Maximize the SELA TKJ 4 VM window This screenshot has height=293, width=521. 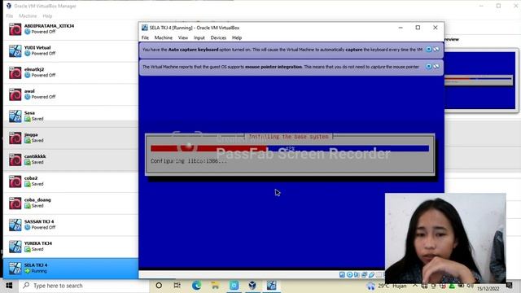(x=418, y=28)
